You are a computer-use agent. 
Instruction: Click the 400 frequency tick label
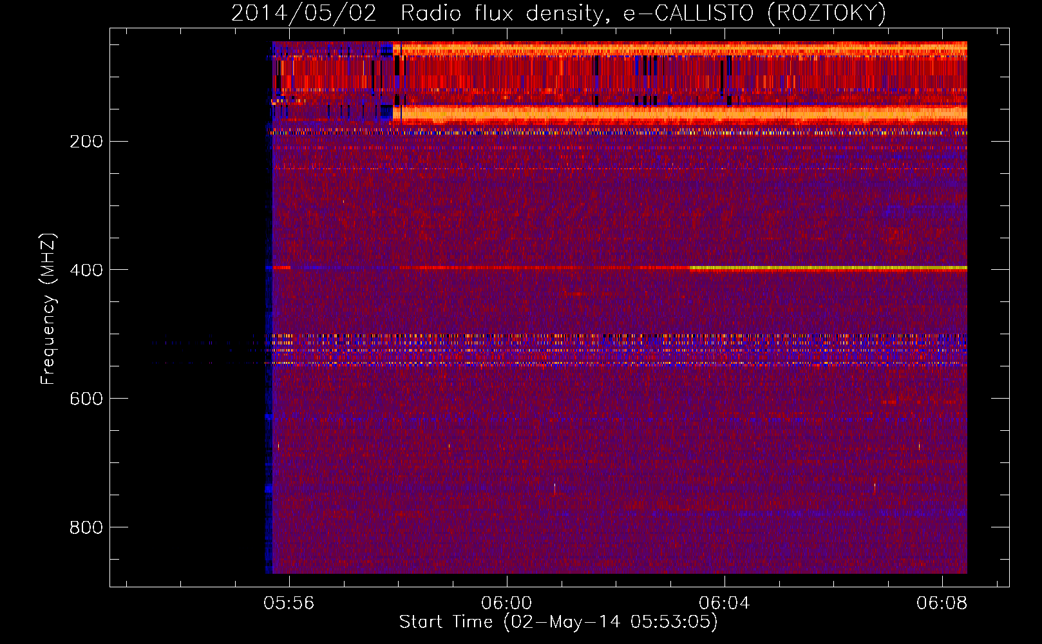pos(86,270)
